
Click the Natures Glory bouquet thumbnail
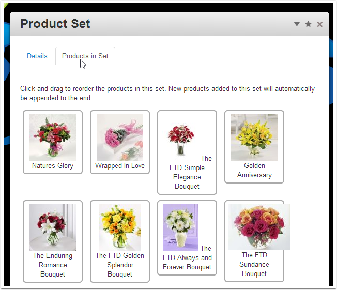pyautogui.click(x=53, y=137)
